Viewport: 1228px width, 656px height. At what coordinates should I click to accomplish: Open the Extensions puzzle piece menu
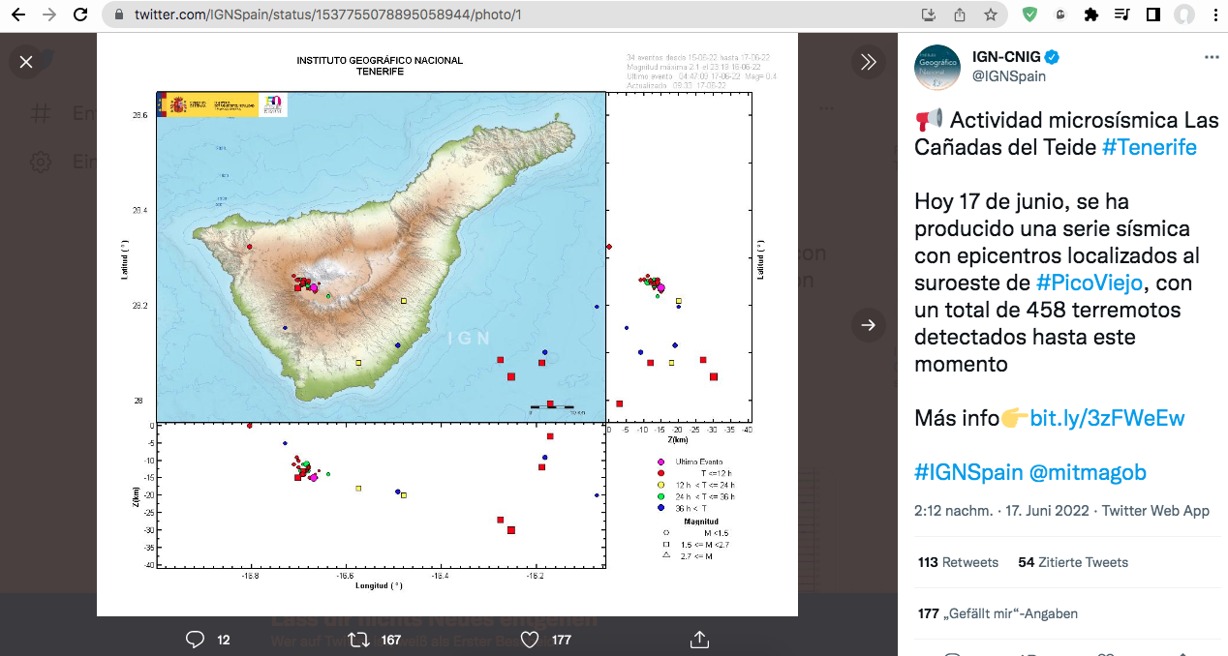(1091, 15)
